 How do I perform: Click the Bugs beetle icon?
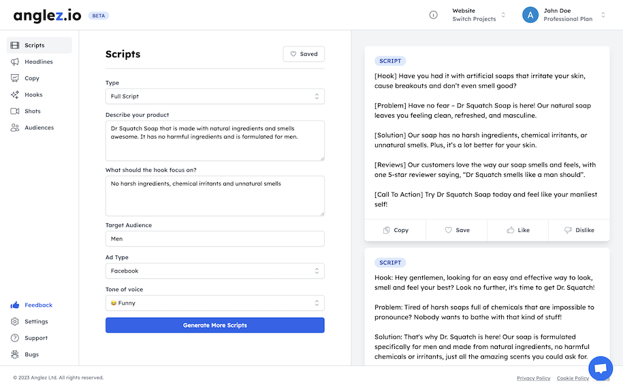pyautogui.click(x=15, y=354)
